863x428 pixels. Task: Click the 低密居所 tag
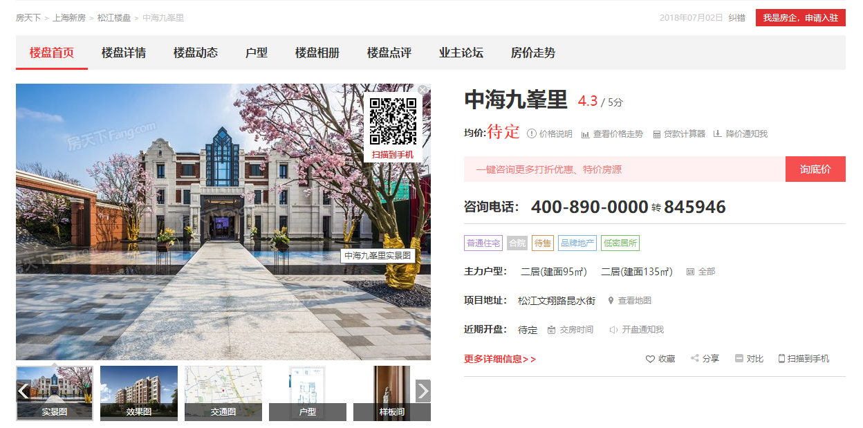pos(620,243)
